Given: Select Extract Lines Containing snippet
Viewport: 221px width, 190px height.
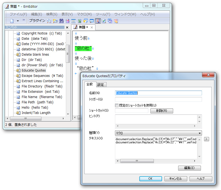Looking at the screenshot, I should 42,81.
